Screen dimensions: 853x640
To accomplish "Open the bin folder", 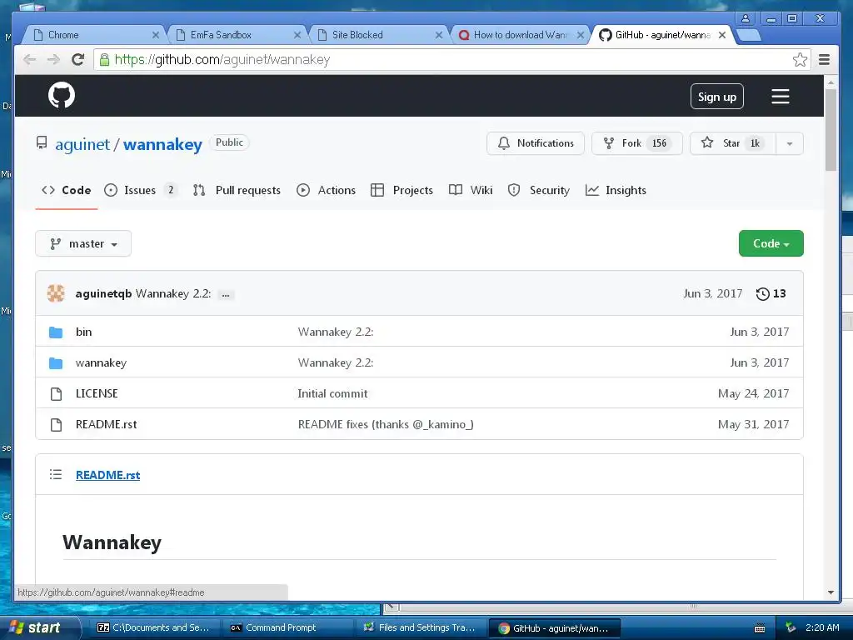I will click(84, 332).
